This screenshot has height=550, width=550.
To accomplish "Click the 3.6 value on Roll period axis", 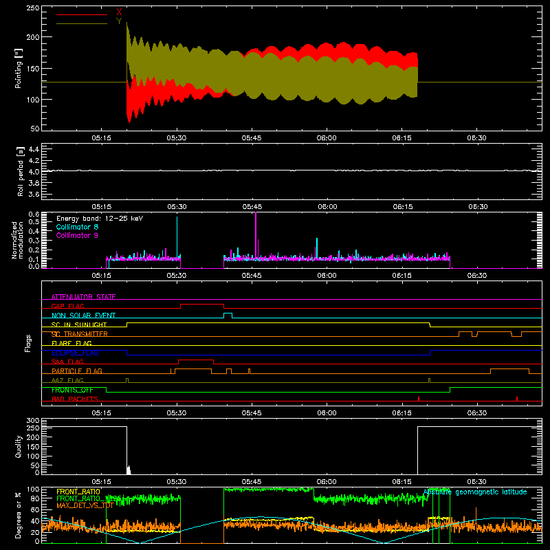I will (34, 194).
